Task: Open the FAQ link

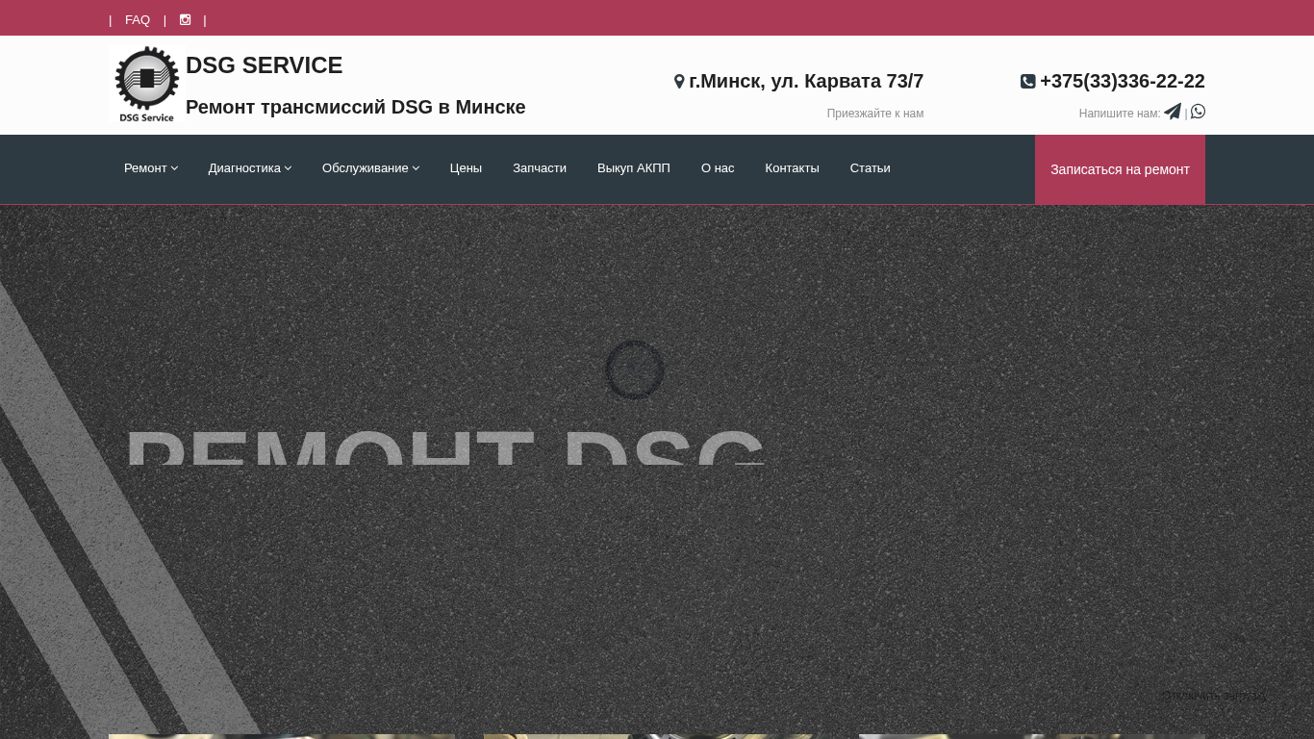Action: click(x=138, y=20)
